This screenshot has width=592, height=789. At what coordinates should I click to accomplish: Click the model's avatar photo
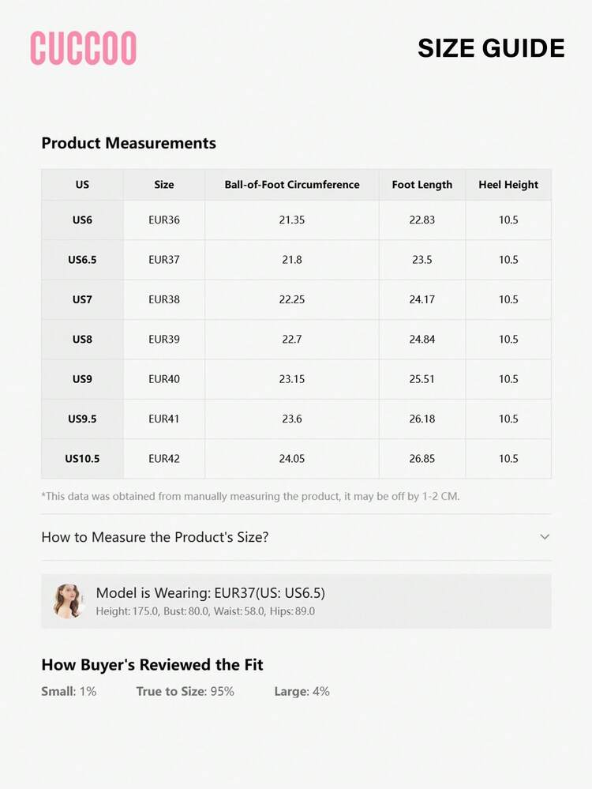[68, 601]
